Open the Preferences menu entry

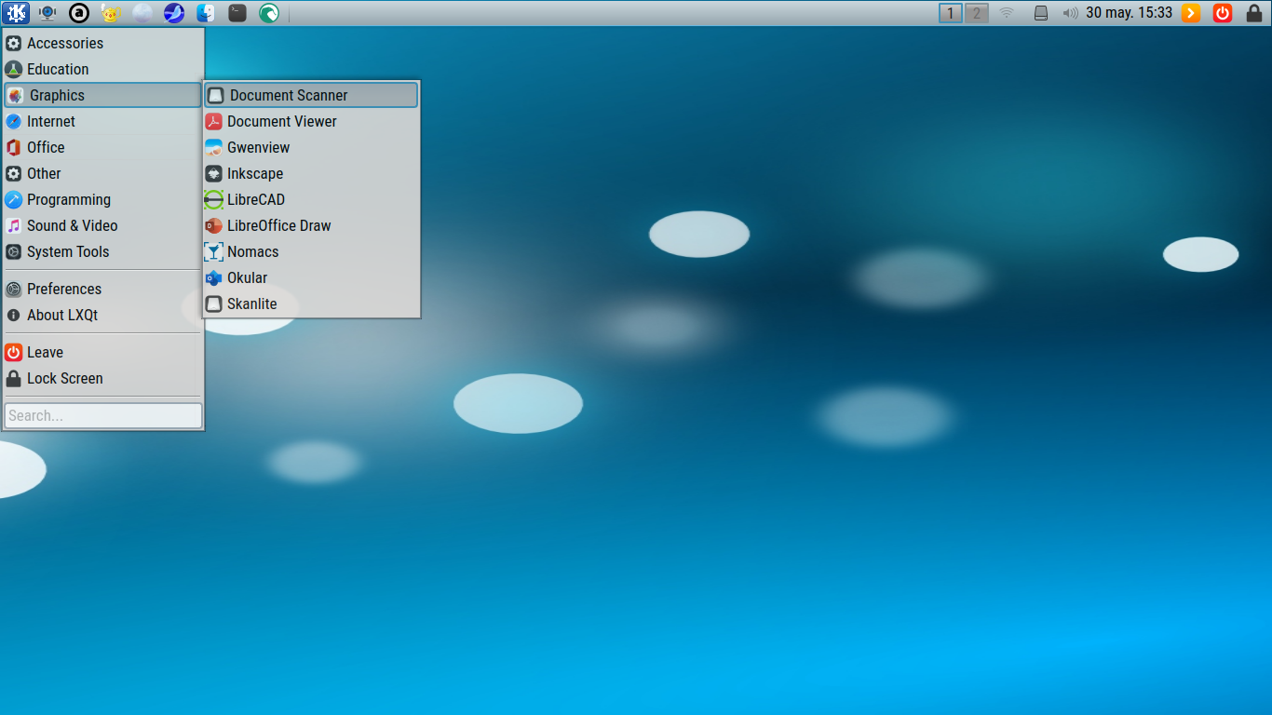pyautogui.click(x=102, y=289)
